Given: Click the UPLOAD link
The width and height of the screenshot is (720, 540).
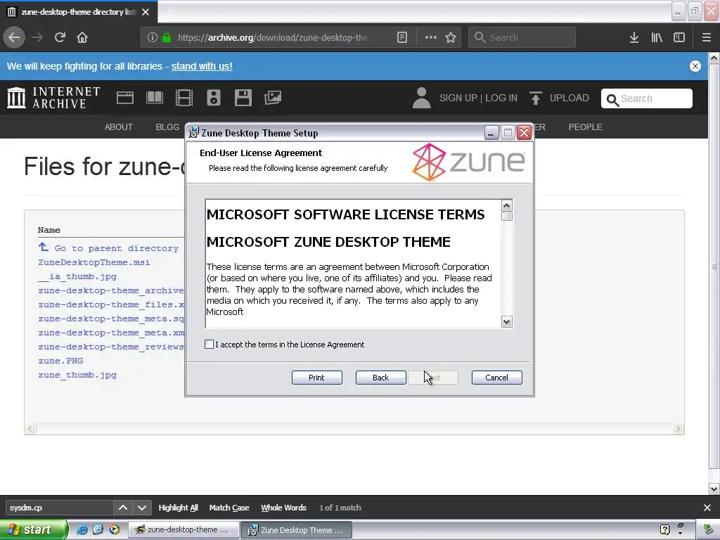Looking at the screenshot, I should 570,98.
